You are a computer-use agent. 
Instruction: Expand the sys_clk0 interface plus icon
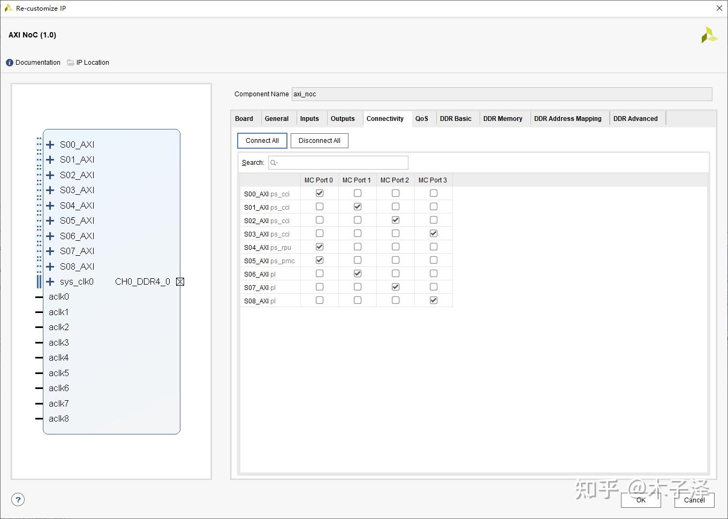(x=50, y=281)
